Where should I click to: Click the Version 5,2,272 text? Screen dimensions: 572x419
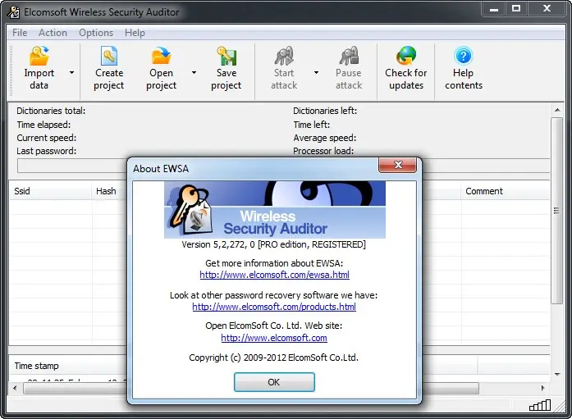[x=273, y=244]
